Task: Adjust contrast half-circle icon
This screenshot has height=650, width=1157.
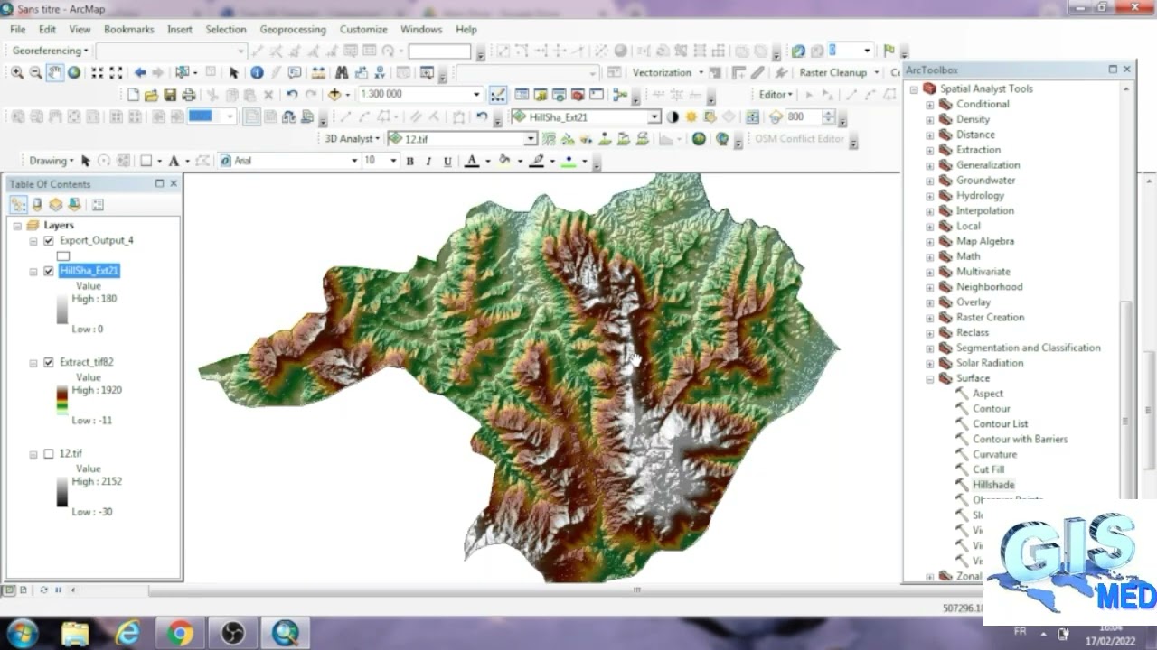Action: pos(673,117)
